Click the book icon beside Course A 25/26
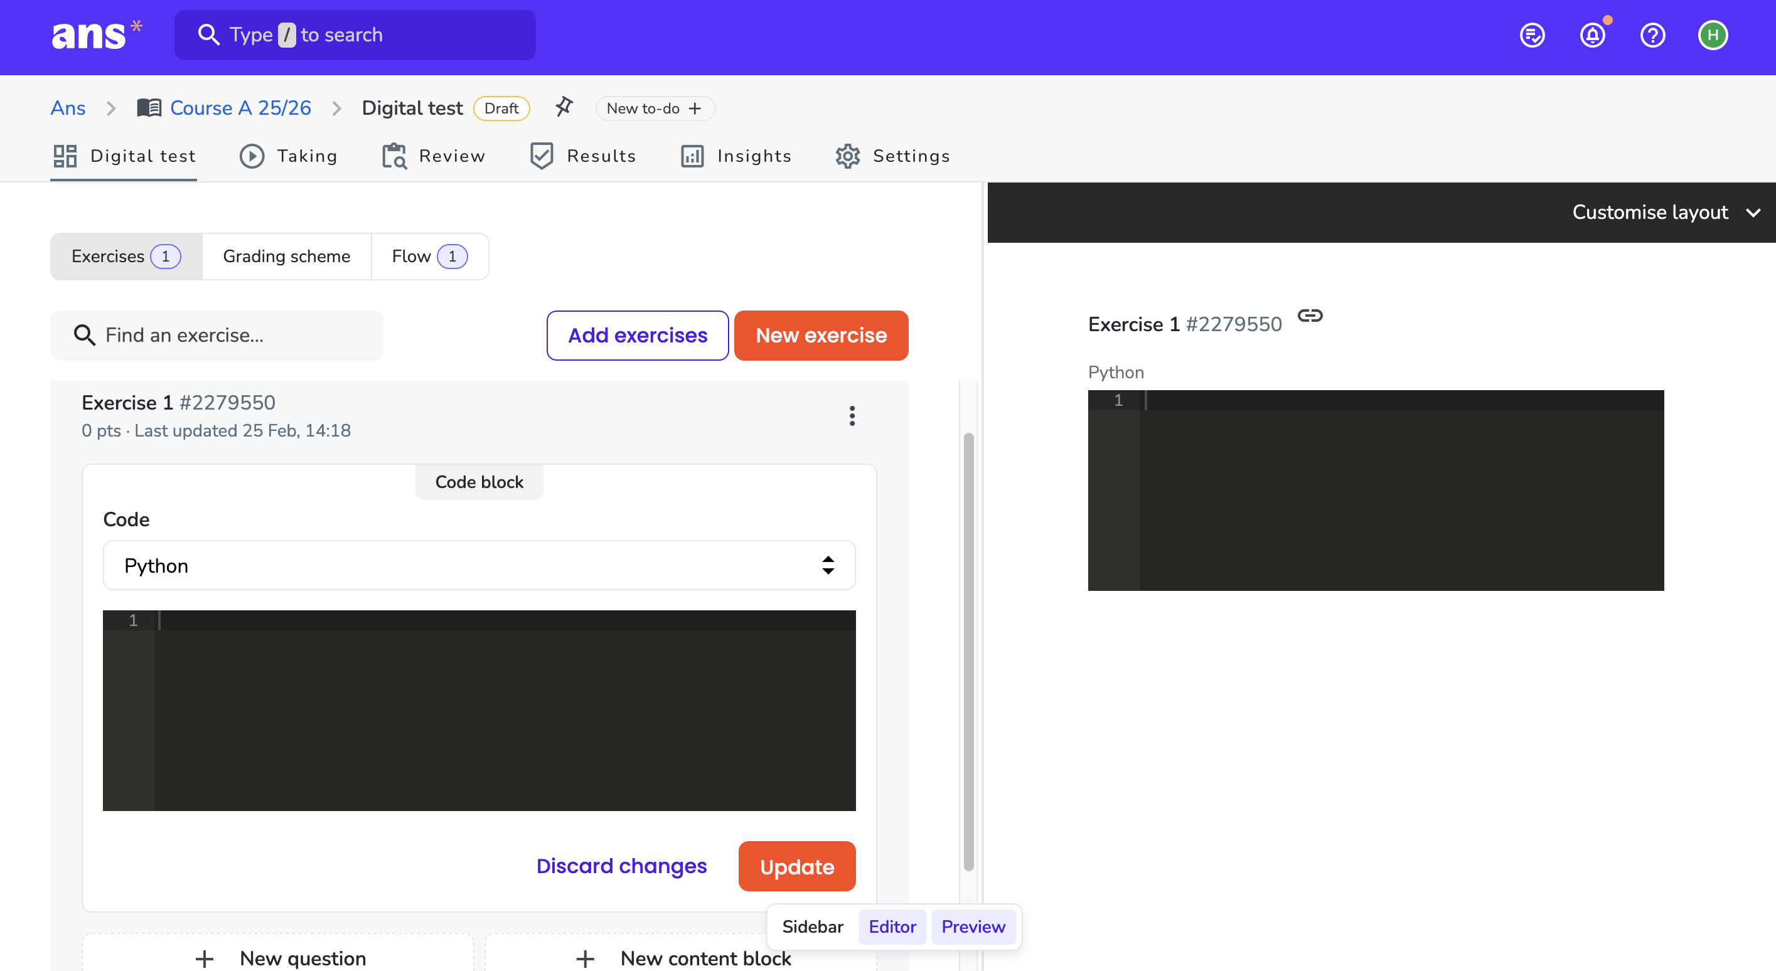This screenshot has width=1776, height=971. tap(149, 108)
